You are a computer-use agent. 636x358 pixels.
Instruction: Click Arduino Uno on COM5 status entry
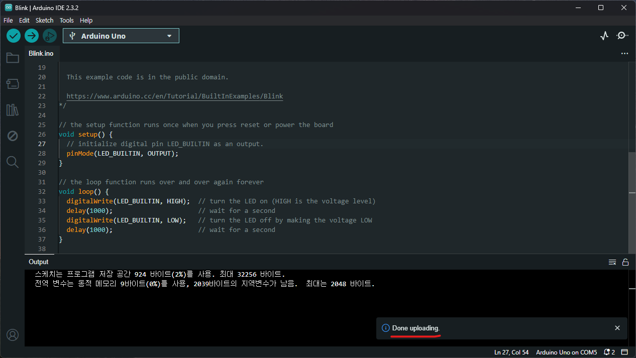coord(567,352)
